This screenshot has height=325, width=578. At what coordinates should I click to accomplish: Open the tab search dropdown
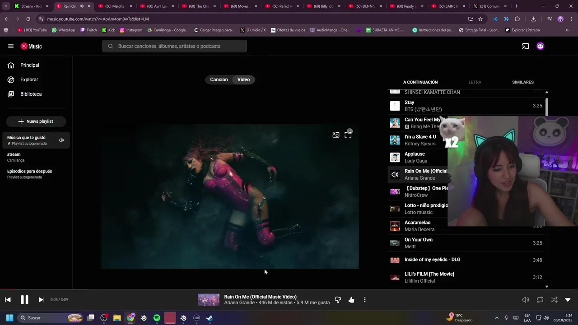coord(5,6)
